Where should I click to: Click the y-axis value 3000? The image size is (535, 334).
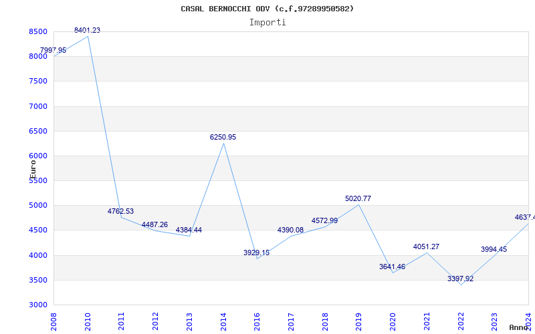click(38, 305)
